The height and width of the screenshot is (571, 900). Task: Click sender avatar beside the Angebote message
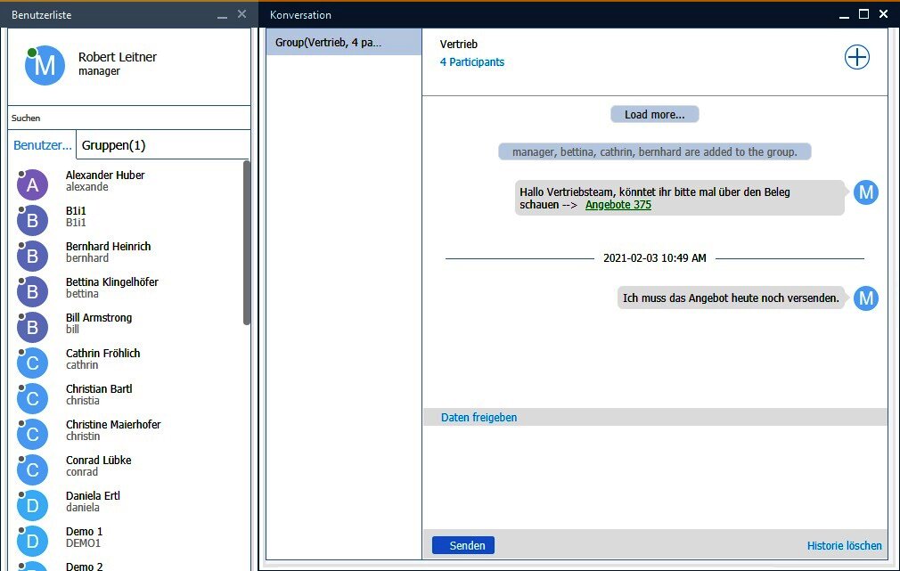pos(865,192)
